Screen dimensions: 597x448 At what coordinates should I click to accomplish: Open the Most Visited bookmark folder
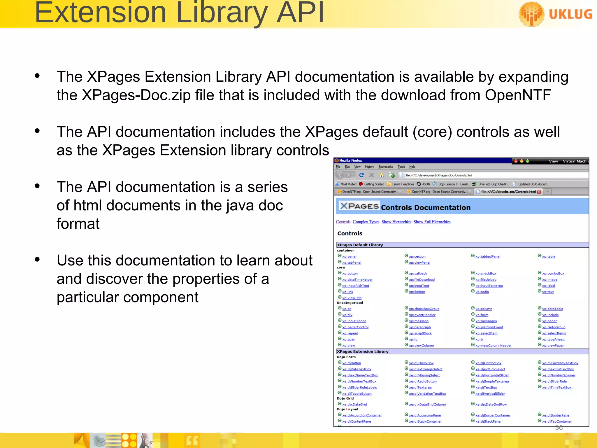click(346, 184)
